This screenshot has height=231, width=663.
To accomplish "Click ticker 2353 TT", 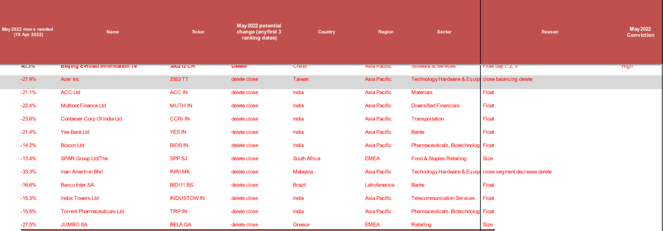I will [x=179, y=79].
